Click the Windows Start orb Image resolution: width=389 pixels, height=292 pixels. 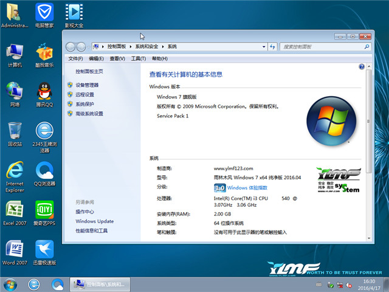point(10,285)
